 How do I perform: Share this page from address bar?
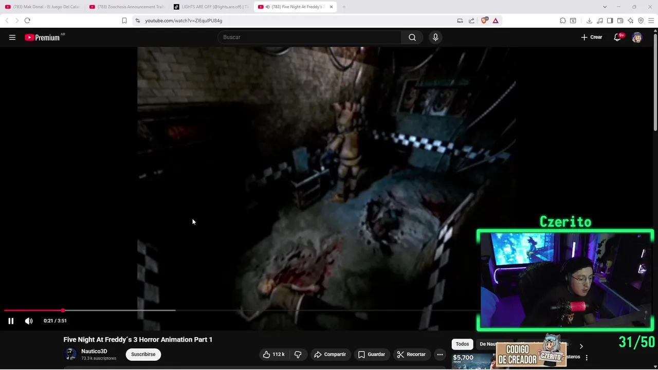[x=471, y=21]
